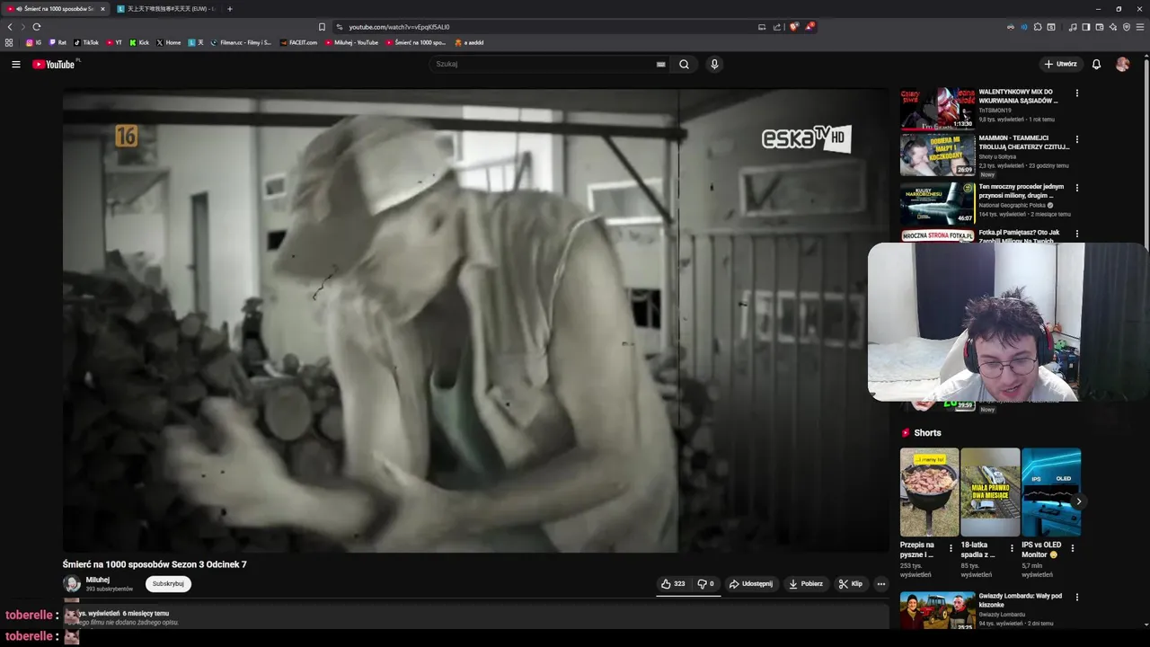Open YouTube notifications bell
Image resolution: width=1150 pixels, height=647 pixels.
(1096, 64)
